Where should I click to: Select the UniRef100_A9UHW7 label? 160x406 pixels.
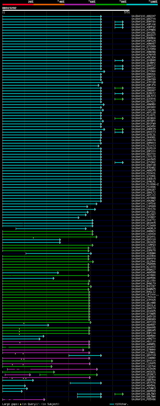(143, 201)
